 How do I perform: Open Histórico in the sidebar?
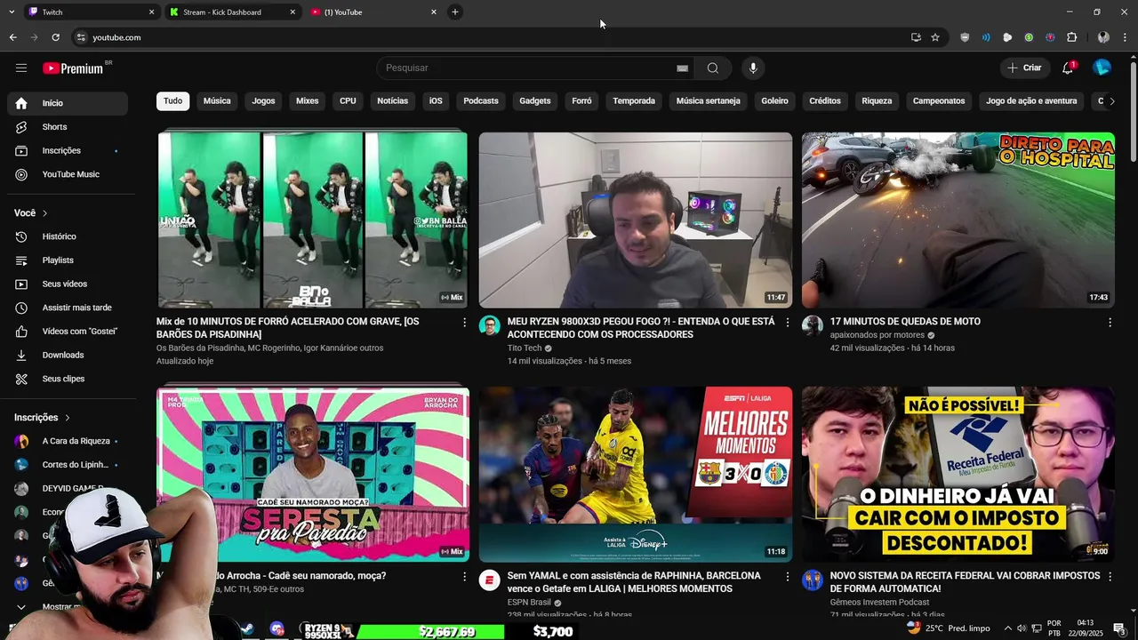68,236
